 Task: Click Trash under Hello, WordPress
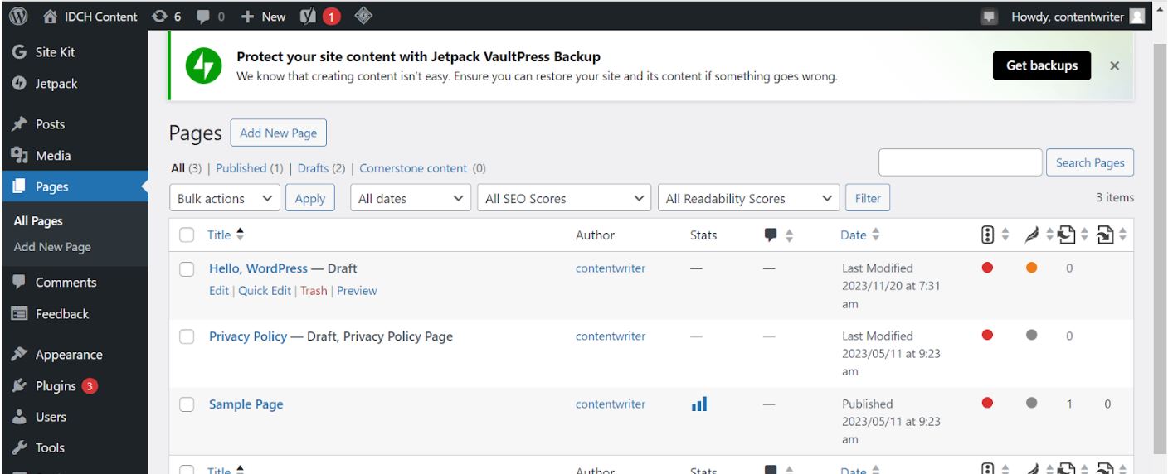[x=314, y=291]
